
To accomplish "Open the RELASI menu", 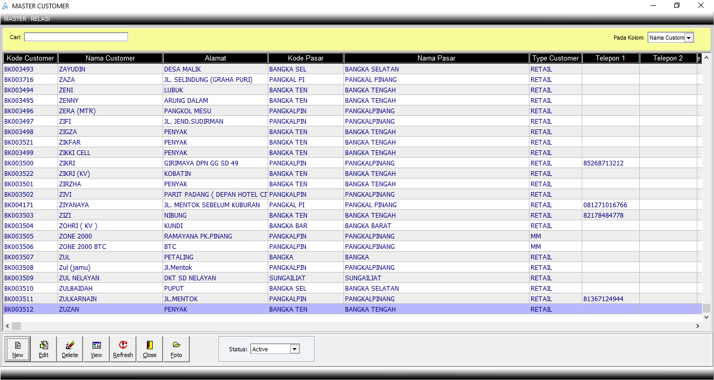I will click(40, 19).
